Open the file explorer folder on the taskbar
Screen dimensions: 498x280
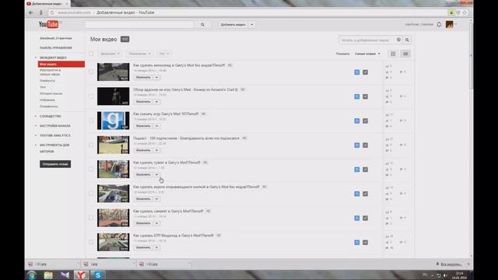point(48,275)
